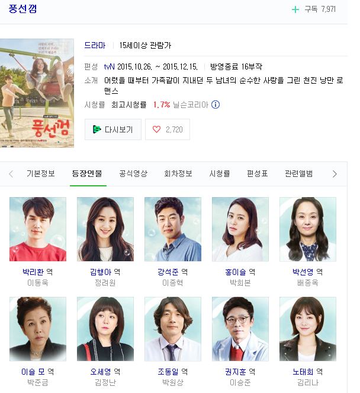Click actor name 박원상
The width and height of the screenshot is (360, 393).
(173, 382)
